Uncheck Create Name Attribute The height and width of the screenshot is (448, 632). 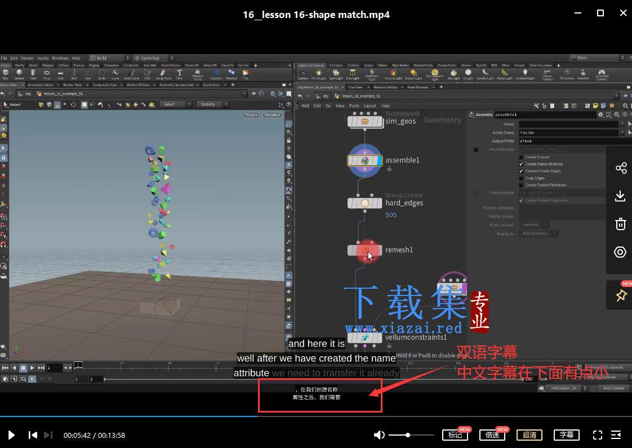point(521,164)
